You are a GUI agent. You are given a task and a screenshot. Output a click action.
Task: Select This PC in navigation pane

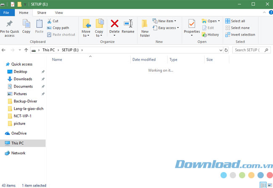[x=23, y=143]
